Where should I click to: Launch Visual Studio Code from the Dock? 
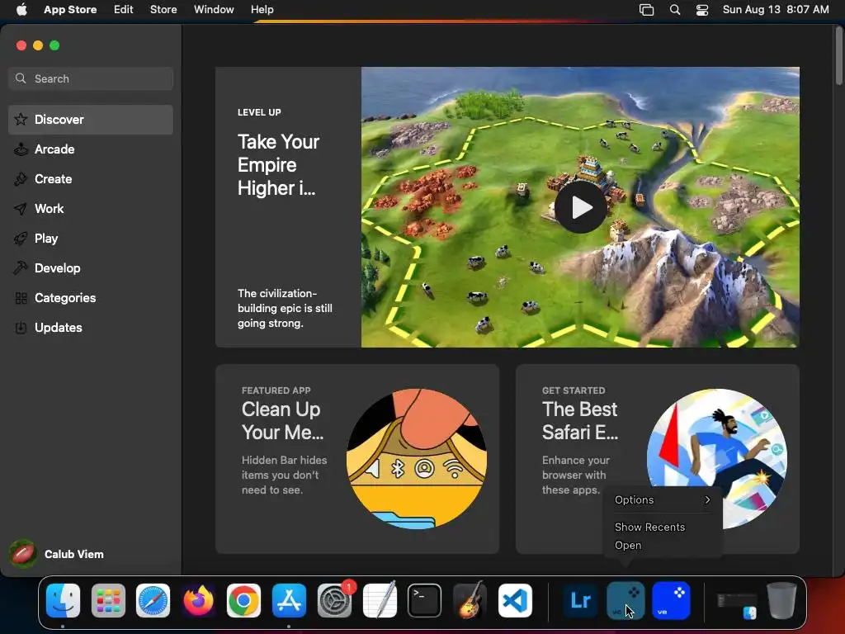point(515,600)
